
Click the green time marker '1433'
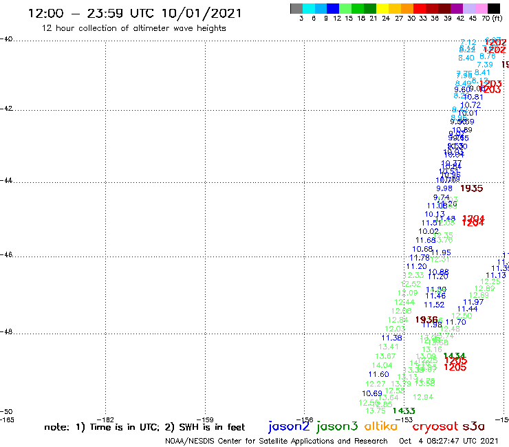coord(404,411)
